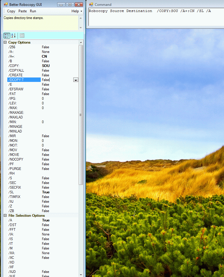Select the /DST option row
The height and width of the screenshot is (277, 224).
click(x=43, y=225)
